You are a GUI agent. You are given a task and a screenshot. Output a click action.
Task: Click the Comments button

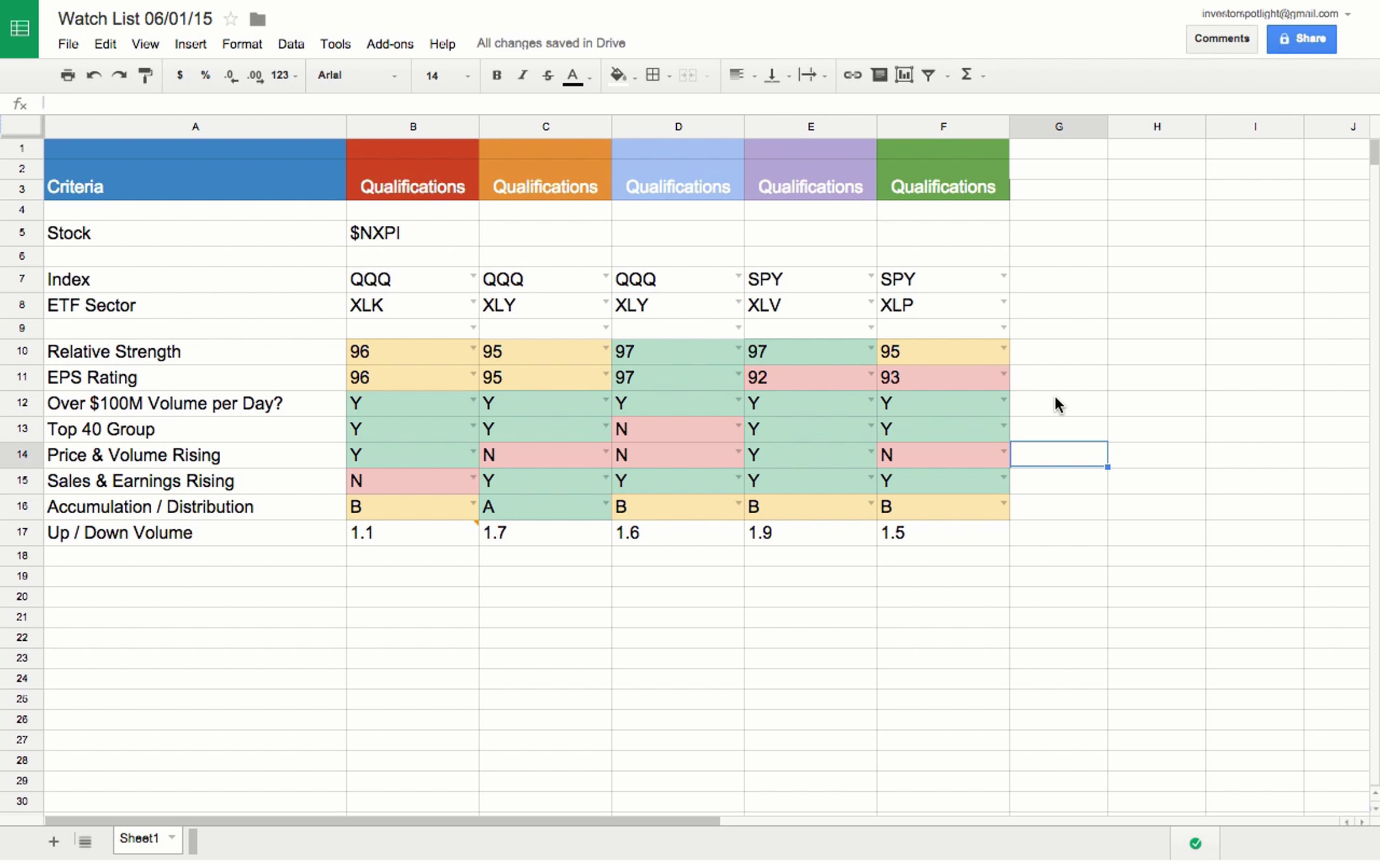(x=1222, y=39)
